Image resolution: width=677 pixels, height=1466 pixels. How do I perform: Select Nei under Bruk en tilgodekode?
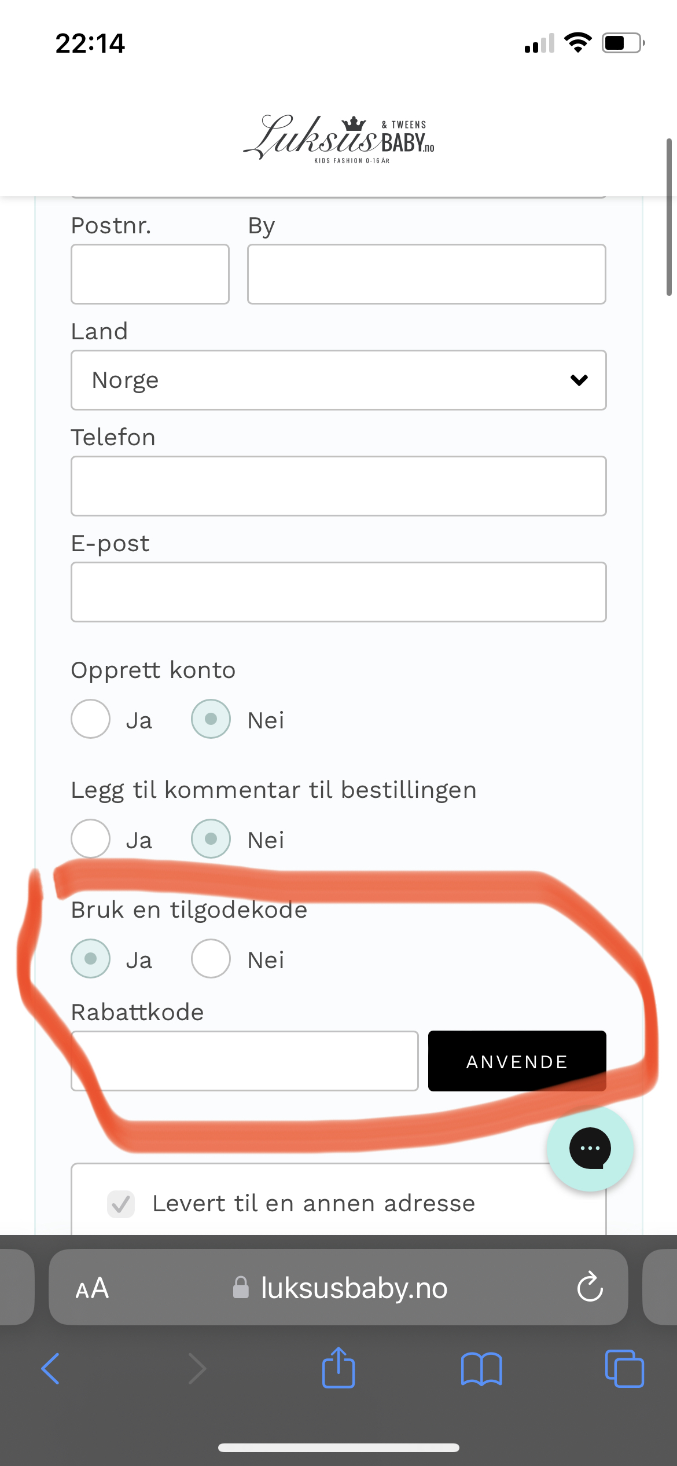pos(211,959)
